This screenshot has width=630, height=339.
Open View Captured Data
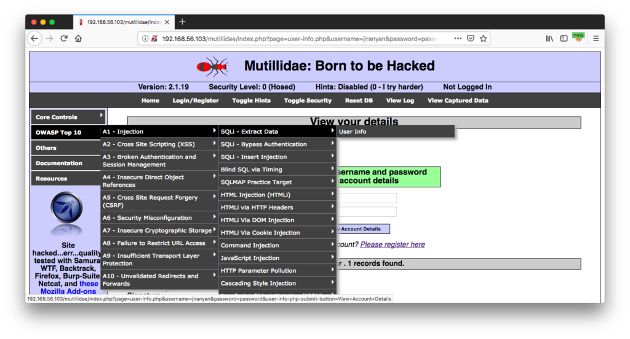click(458, 101)
